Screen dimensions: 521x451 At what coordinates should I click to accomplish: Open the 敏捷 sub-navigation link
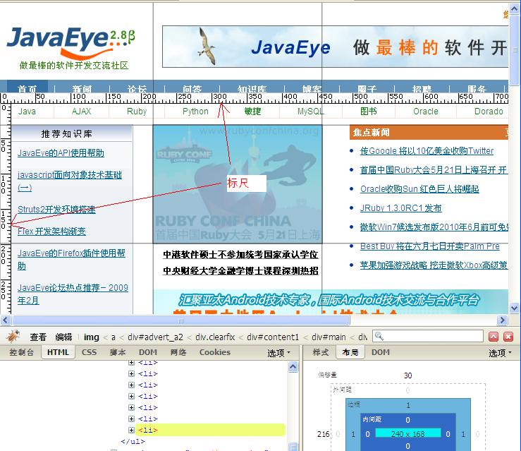(x=252, y=112)
